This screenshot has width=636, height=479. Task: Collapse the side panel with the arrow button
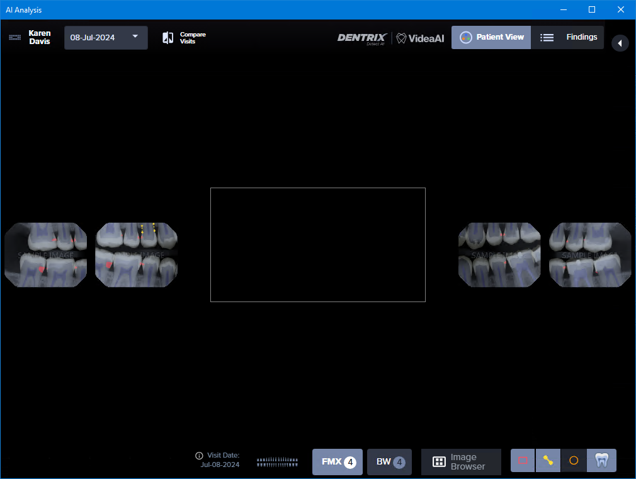620,43
